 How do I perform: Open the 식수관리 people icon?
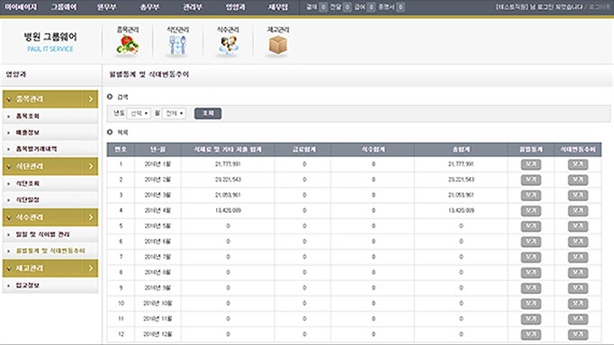(x=228, y=45)
